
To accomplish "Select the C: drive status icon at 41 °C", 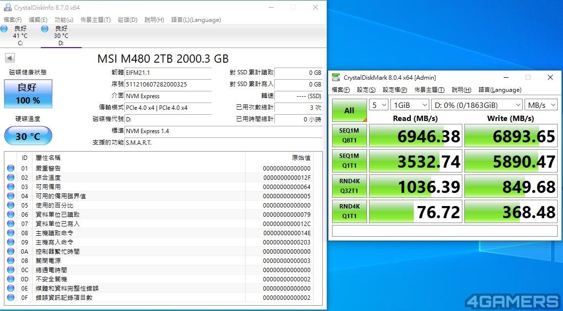I will [x=4, y=29].
